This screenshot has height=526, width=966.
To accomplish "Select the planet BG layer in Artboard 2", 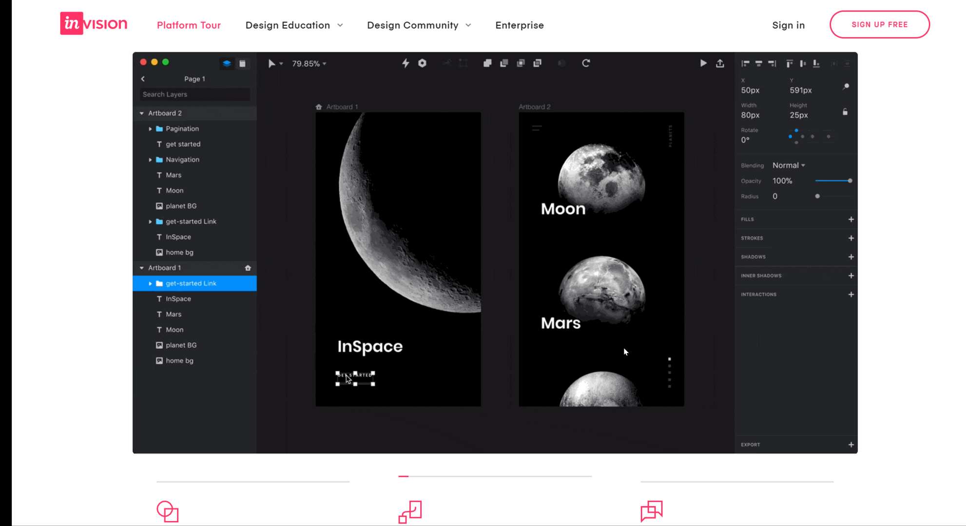I will point(181,206).
